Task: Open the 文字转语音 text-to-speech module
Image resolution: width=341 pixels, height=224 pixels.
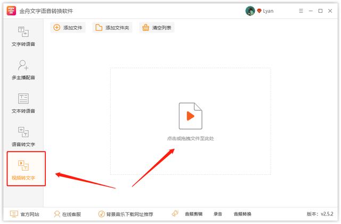Action: pyautogui.click(x=23, y=36)
